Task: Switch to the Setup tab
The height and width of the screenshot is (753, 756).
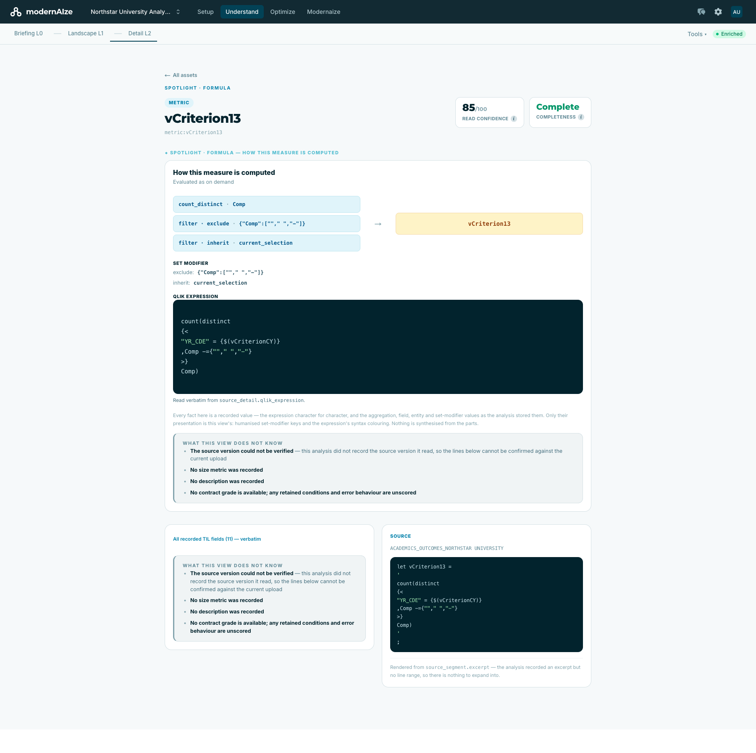Action: point(205,12)
